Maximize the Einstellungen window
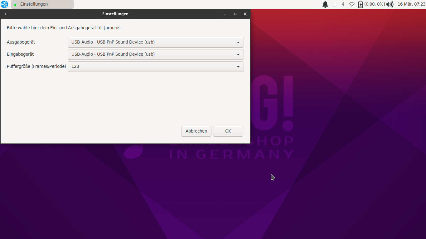Image resolution: width=426 pixels, height=239 pixels. (235, 14)
